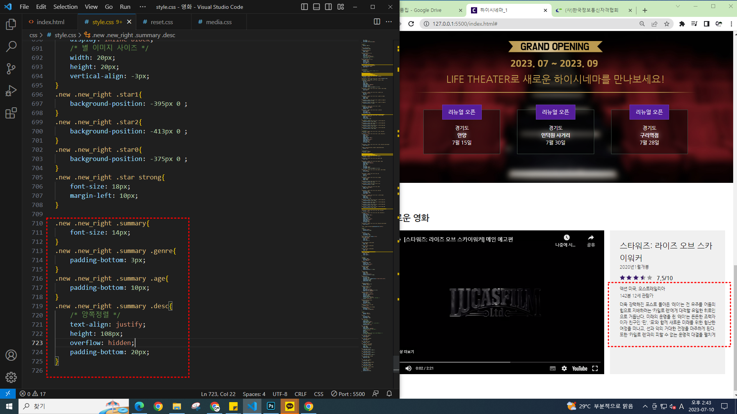Click the Split Editor Right icon
Viewport: 737px width, 414px height.
pos(377,22)
